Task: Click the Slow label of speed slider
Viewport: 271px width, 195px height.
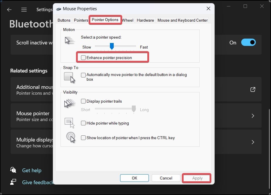Action: click(87, 47)
